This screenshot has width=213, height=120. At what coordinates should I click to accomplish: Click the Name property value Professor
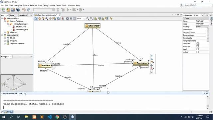click(202, 21)
